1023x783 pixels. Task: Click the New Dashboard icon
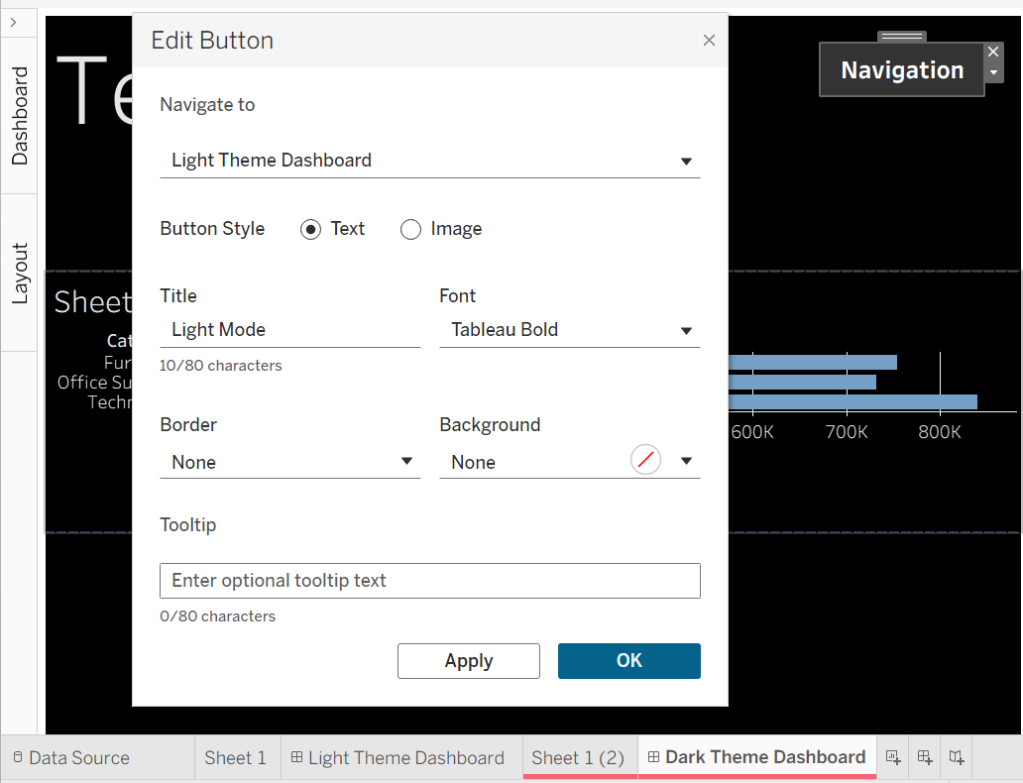pyautogui.click(x=925, y=757)
